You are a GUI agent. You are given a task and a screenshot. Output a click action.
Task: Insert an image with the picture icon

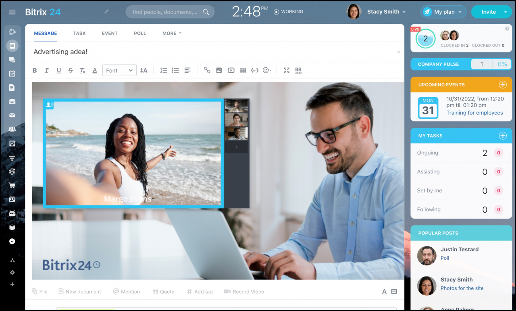(219, 70)
